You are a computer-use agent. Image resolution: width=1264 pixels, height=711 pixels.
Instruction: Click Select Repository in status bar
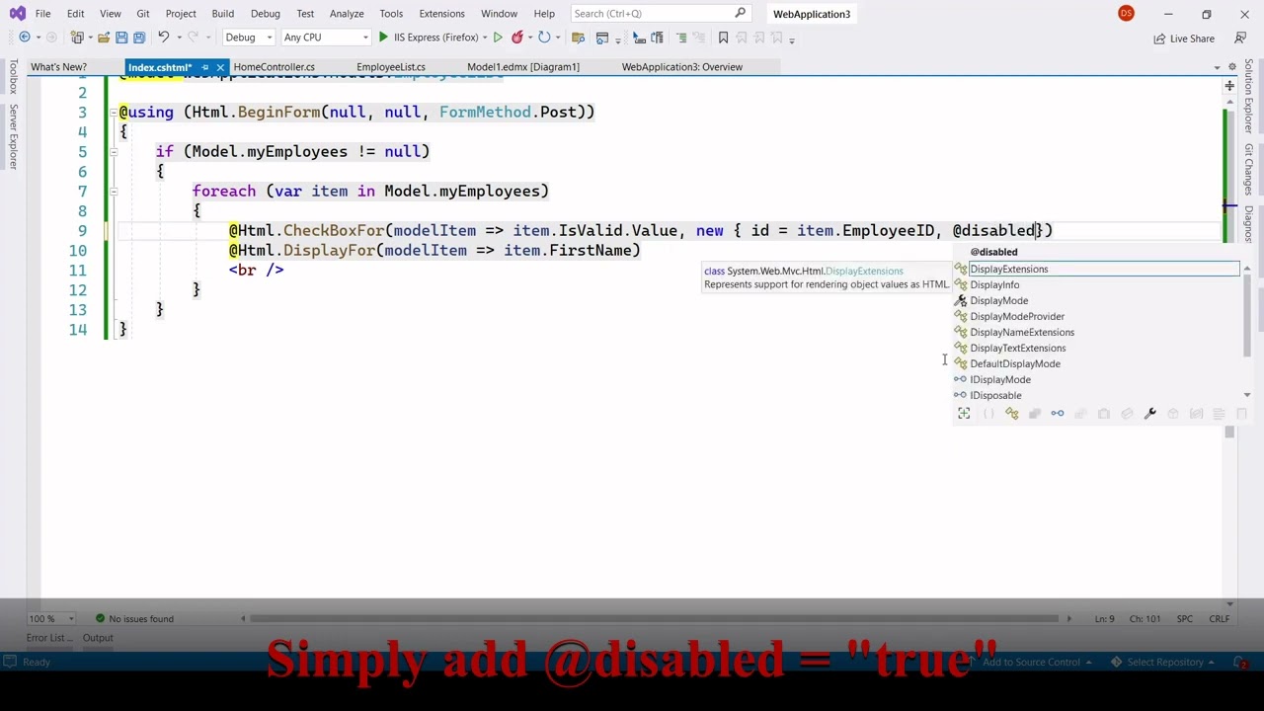click(x=1165, y=663)
